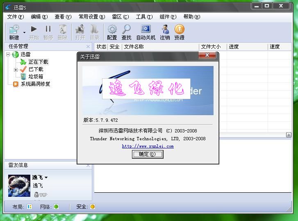Click the small panel toggle button right of list
Image resolution: width=298 pixels, height=221 pixels.
pyautogui.click(x=289, y=135)
